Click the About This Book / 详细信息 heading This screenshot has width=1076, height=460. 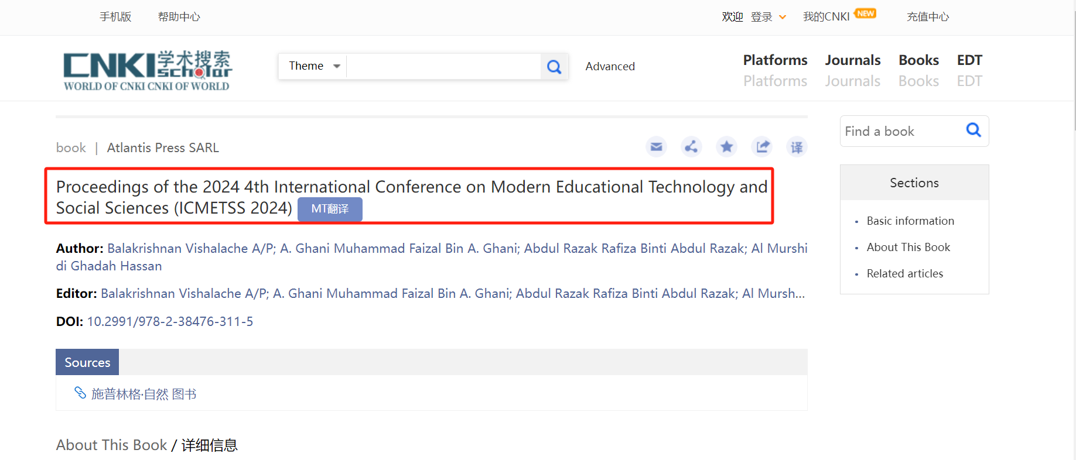[x=147, y=445]
